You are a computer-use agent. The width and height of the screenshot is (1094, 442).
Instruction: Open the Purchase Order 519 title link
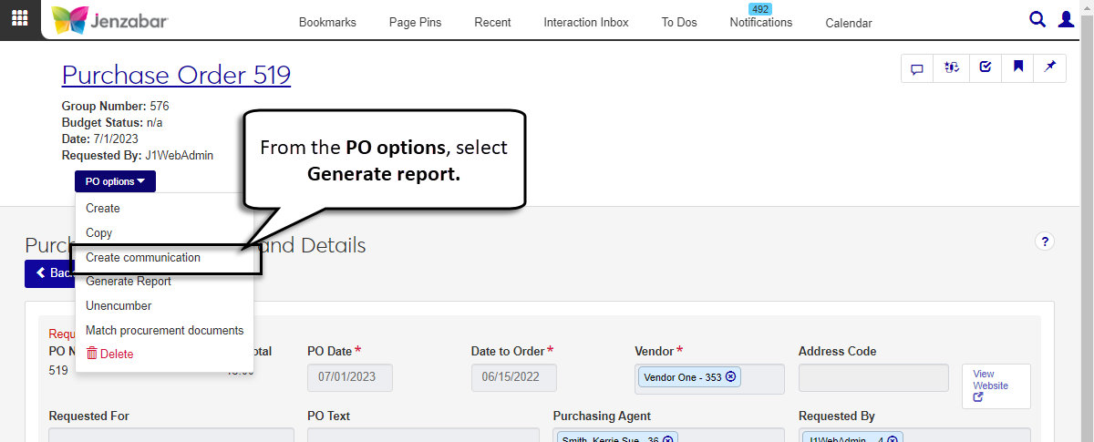coord(176,74)
